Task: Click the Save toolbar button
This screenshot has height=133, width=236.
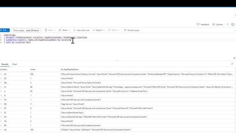Action: point(48,30)
